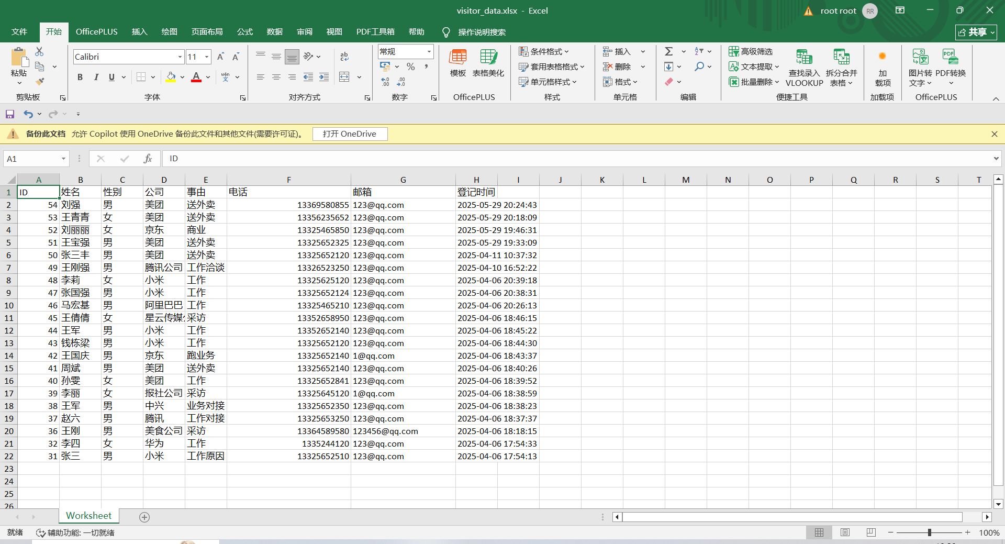This screenshot has height=544, width=1005.
Task: Click the zoom slider handle
Action: point(930,532)
